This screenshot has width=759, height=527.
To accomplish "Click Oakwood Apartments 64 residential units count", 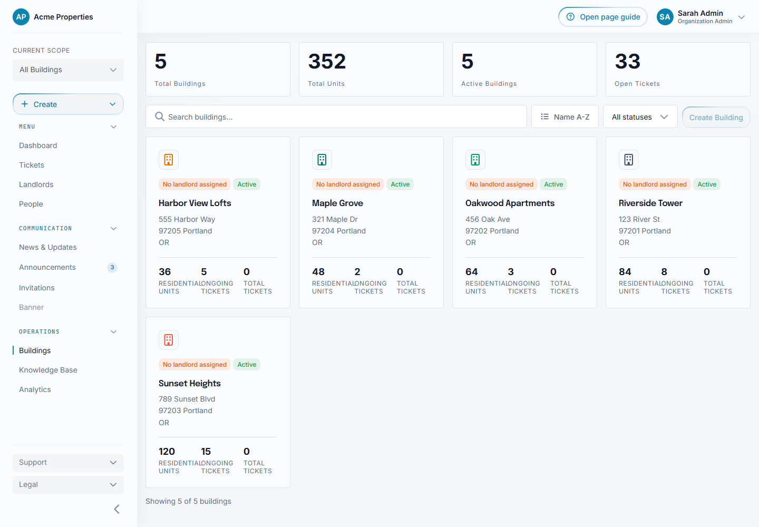I will 472,272.
